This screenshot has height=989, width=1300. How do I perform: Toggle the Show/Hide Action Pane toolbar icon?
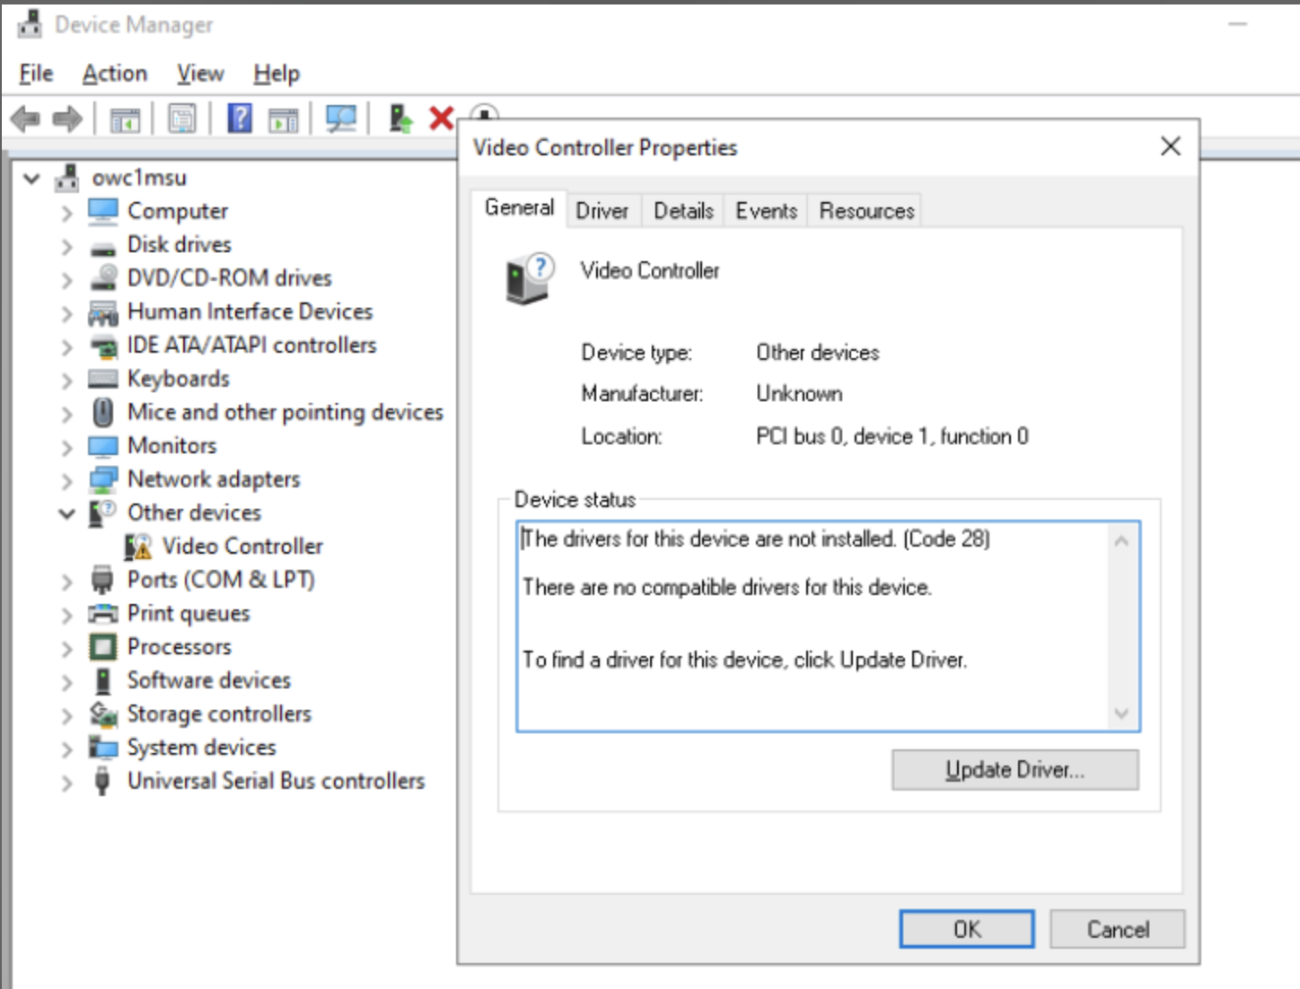tap(284, 118)
